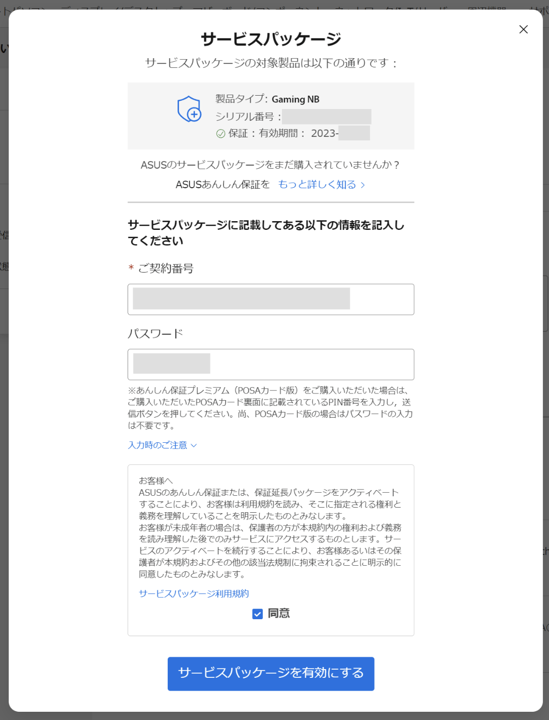Click the シリアル番号 label
The height and width of the screenshot is (720, 549).
[248, 117]
